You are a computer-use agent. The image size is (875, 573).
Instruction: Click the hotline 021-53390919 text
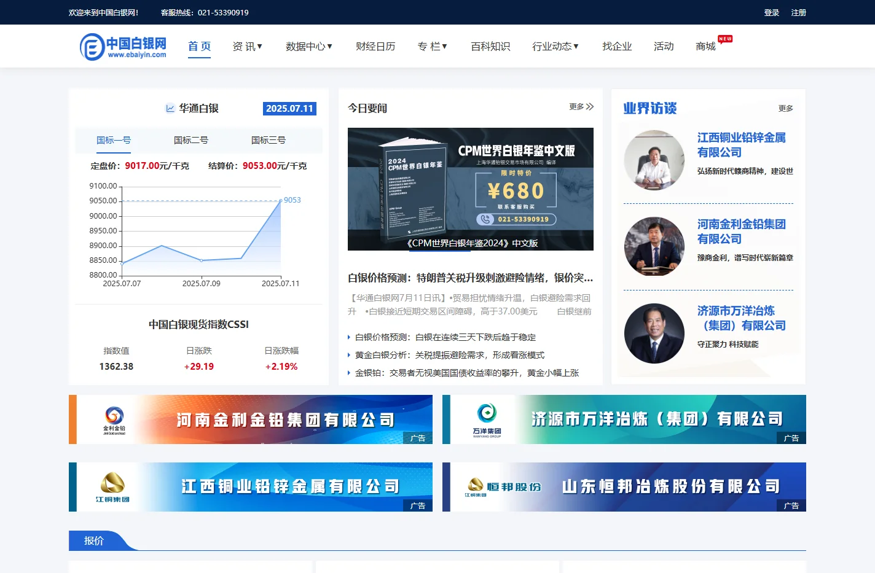click(x=205, y=12)
